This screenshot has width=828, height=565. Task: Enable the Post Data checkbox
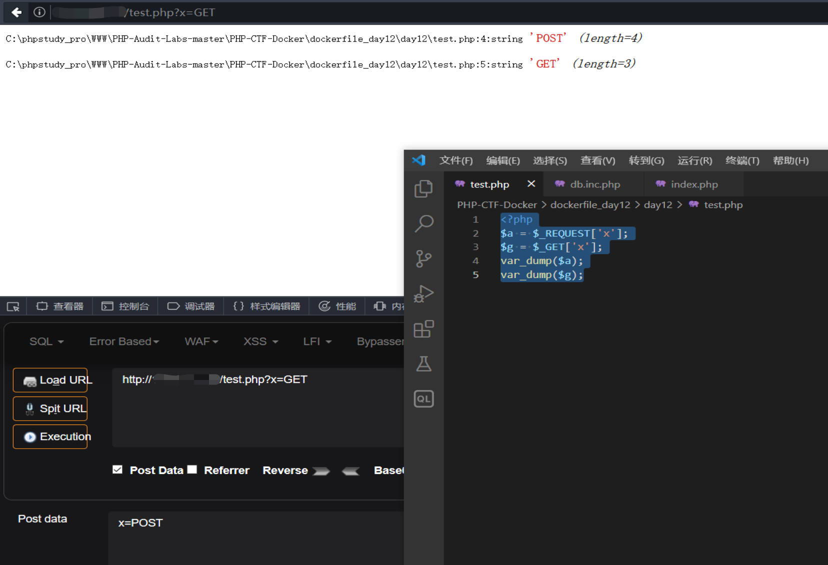tap(117, 469)
